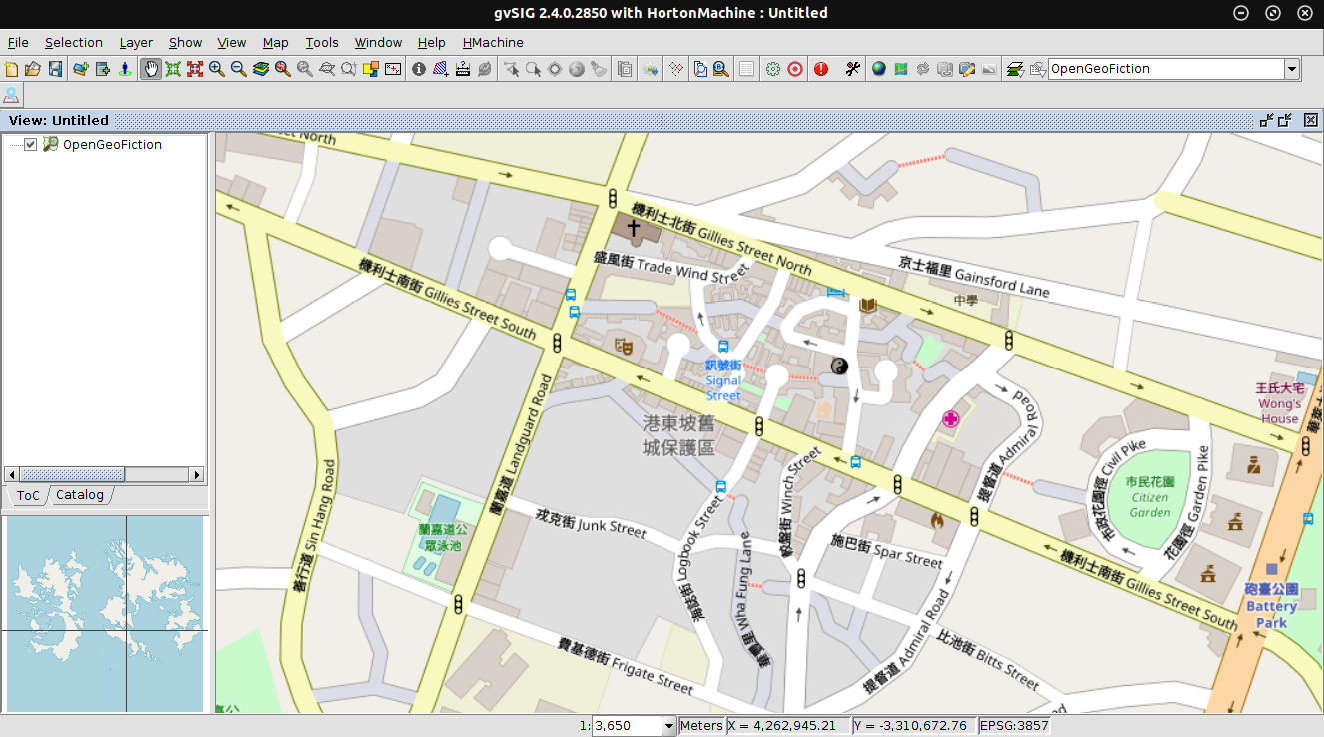The height and width of the screenshot is (737, 1324).
Task: Open preferences via the gear icon
Action: (x=773, y=69)
